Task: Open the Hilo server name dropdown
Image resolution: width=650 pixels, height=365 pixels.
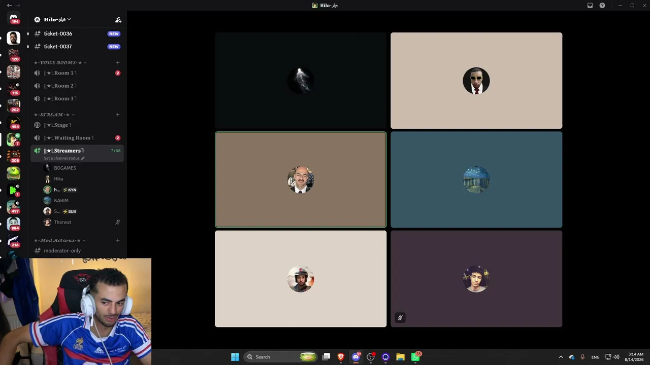Action: [57, 19]
